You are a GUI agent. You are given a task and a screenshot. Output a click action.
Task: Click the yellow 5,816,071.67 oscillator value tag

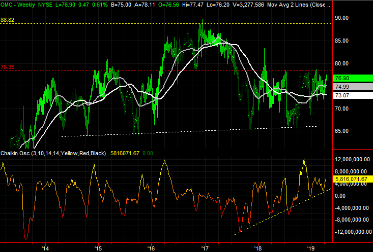pyautogui.click(x=352, y=179)
